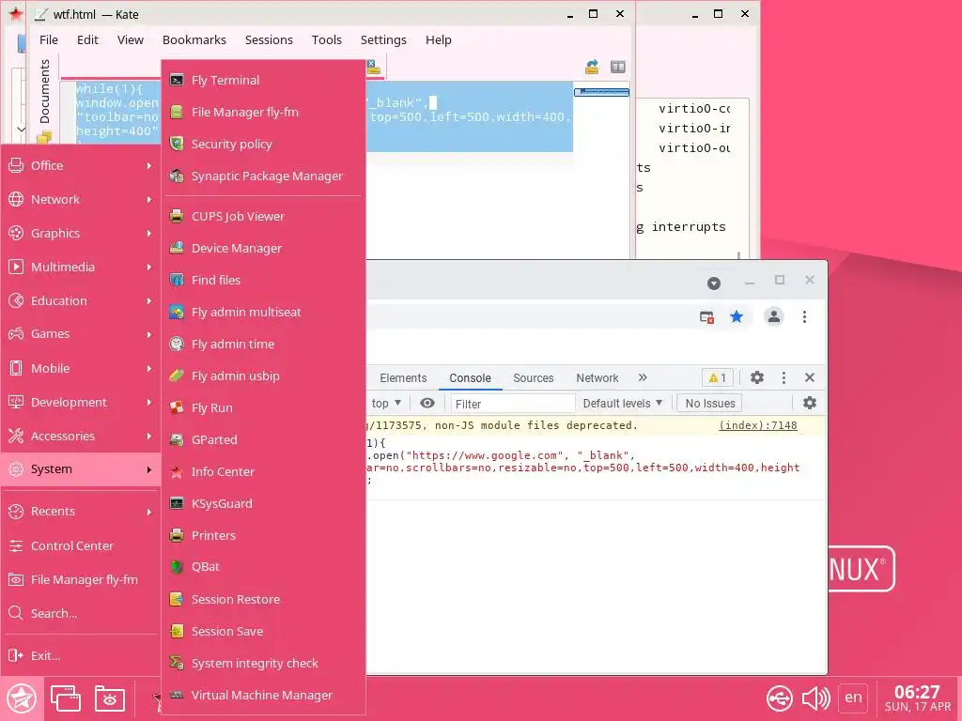Open Printers
The width and height of the screenshot is (962, 721).
(264, 535)
